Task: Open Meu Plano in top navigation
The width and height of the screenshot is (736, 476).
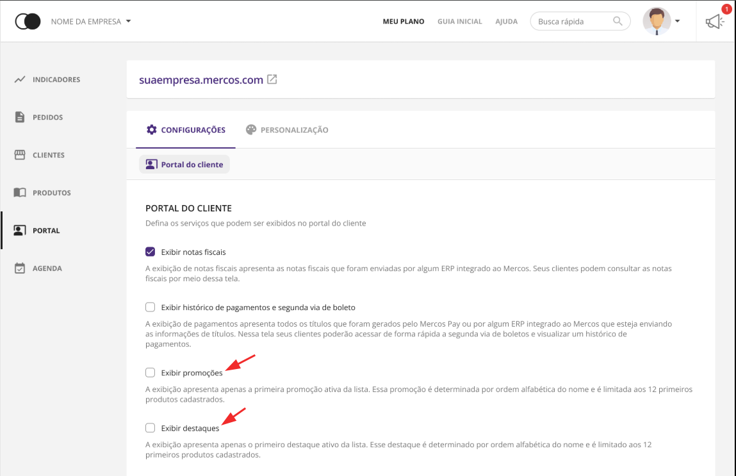Action: point(404,22)
